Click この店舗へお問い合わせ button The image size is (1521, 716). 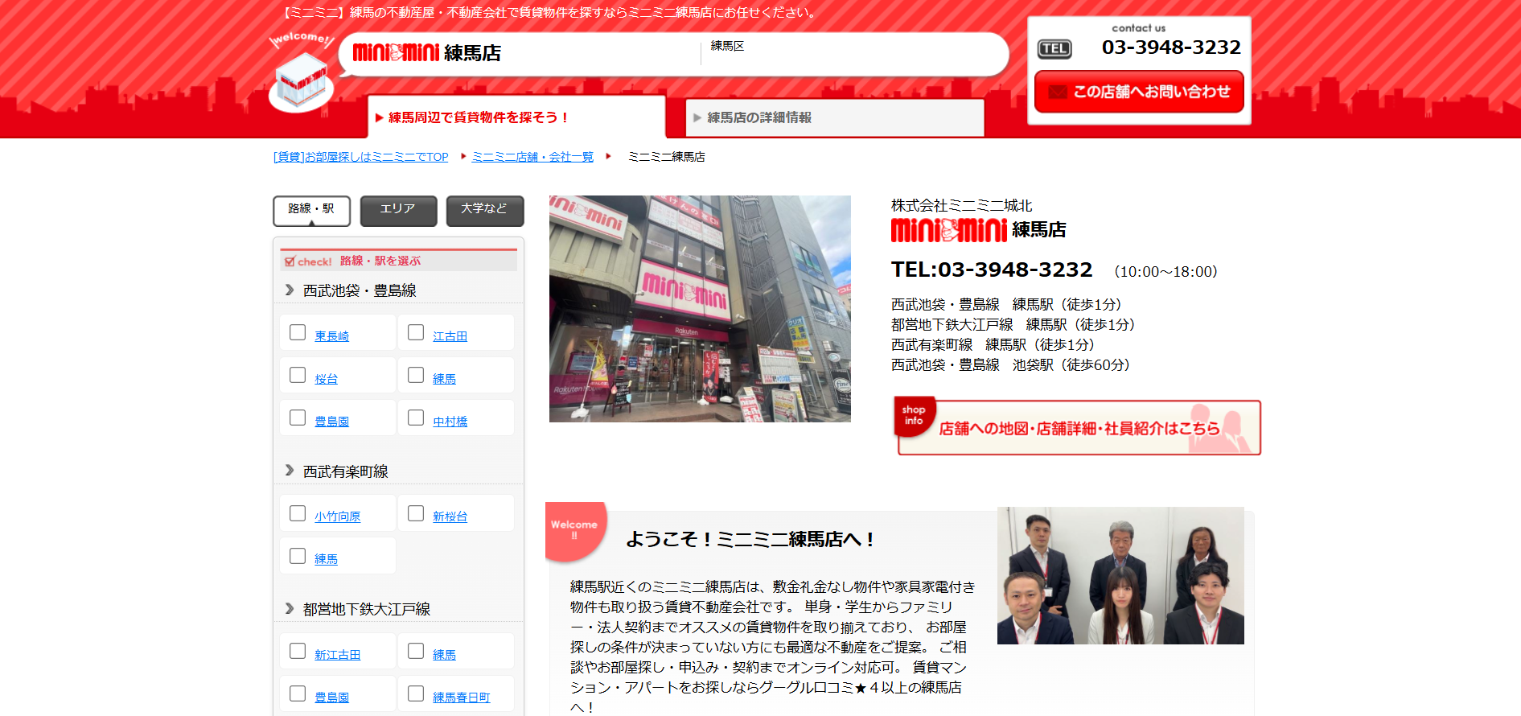click(1139, 92)
